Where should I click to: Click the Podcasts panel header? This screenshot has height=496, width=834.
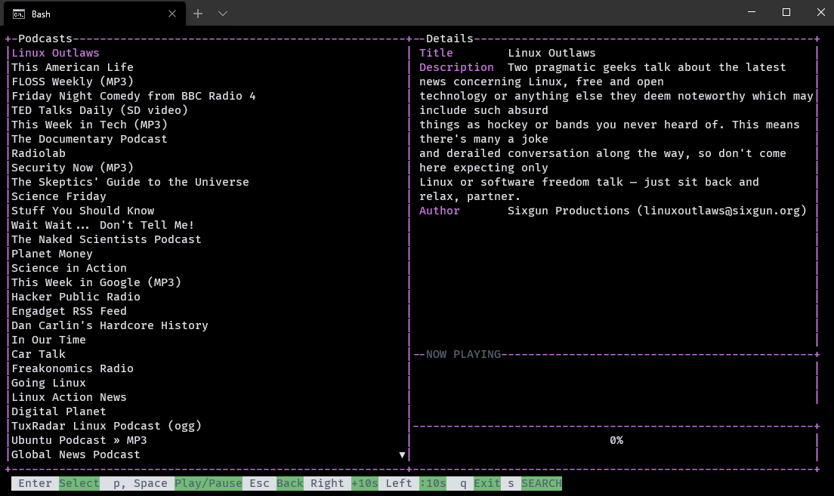[45, 39]
